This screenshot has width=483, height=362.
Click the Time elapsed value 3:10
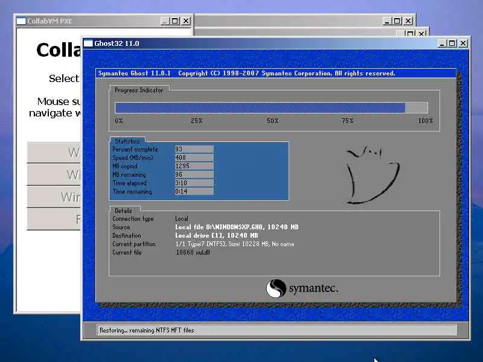point(194,183)
